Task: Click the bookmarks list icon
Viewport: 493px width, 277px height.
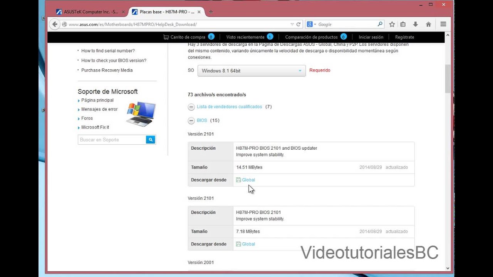Action: [x=403, y=24]
